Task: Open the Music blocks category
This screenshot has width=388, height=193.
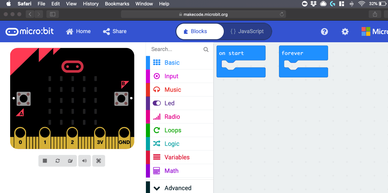Action: pos(180,90)
